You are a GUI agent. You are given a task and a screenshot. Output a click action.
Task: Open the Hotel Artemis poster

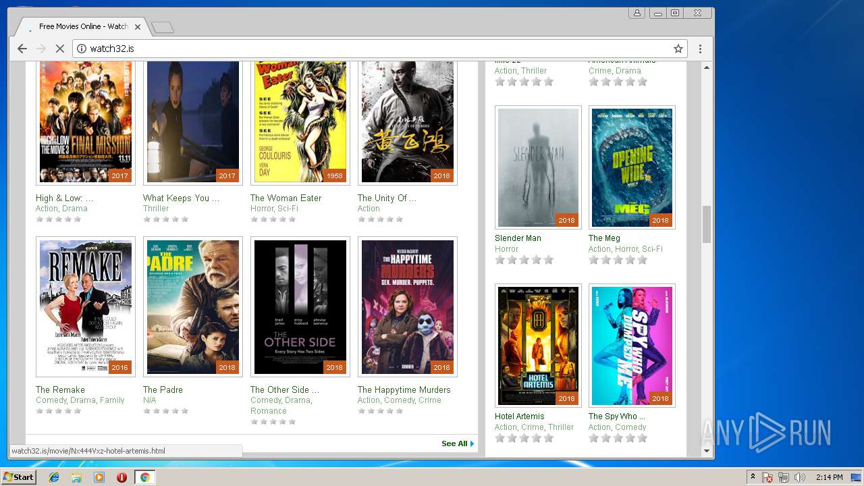point(538,346)
